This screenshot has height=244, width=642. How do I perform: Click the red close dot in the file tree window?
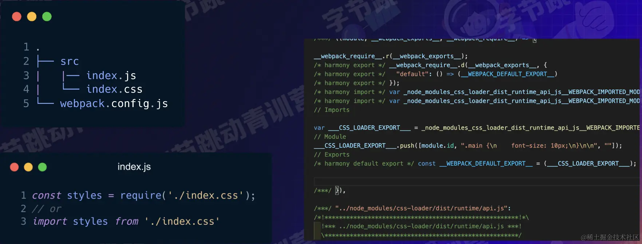(x=17, y=16)
